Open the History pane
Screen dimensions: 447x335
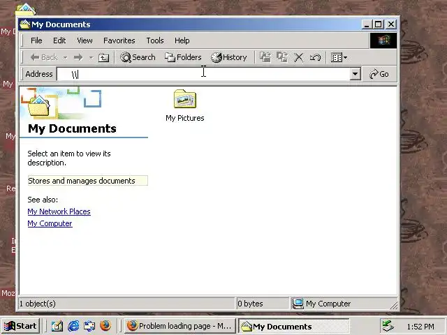point(229,57)
